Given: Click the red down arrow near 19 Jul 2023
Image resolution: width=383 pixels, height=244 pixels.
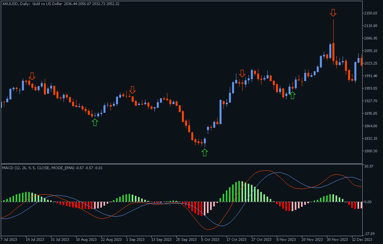Looking at the screenshot, I should click(x=32, y=75).
